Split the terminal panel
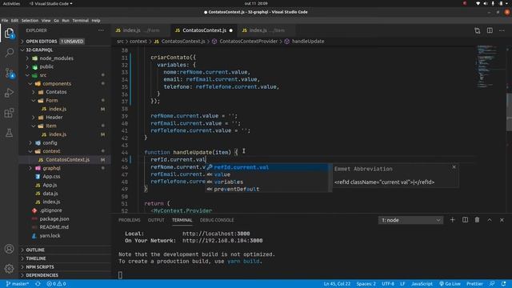 [465, 220]
